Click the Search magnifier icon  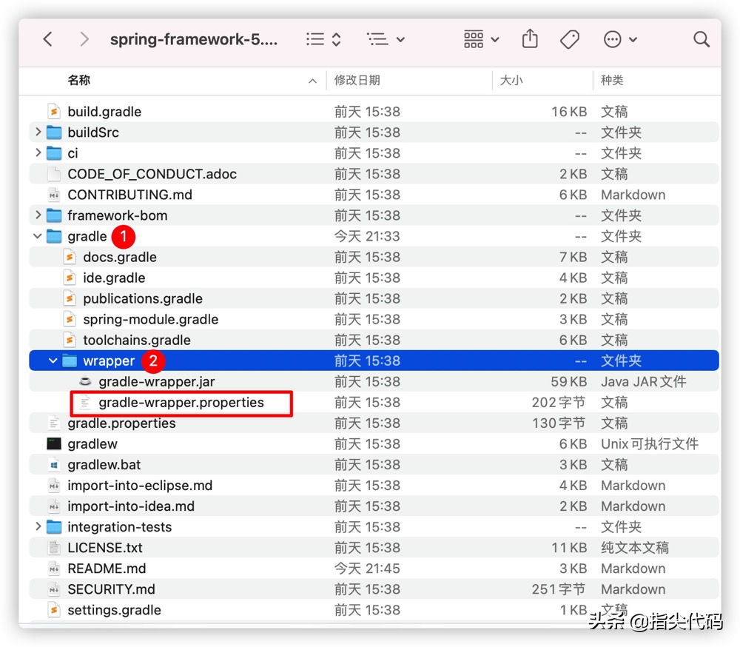[x=702, y=39]
